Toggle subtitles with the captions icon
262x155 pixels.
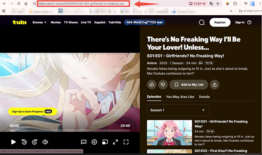point(84,142)
